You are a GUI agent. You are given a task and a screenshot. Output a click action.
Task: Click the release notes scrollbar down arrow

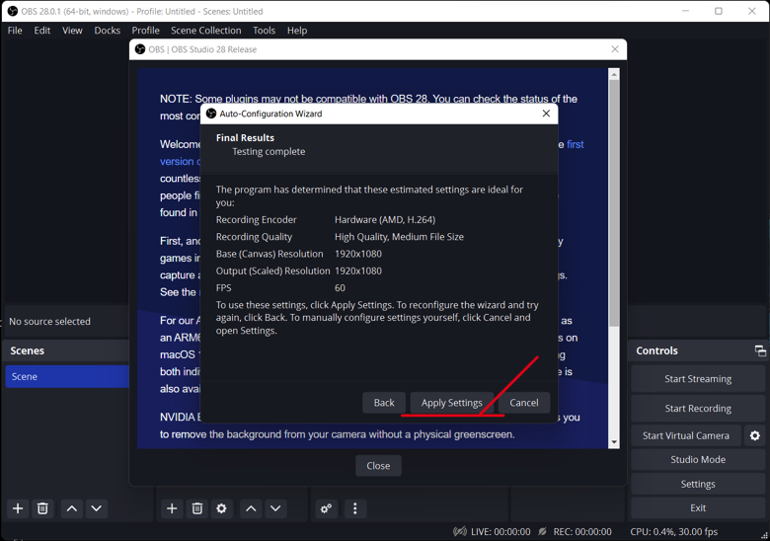pos(614,442)
